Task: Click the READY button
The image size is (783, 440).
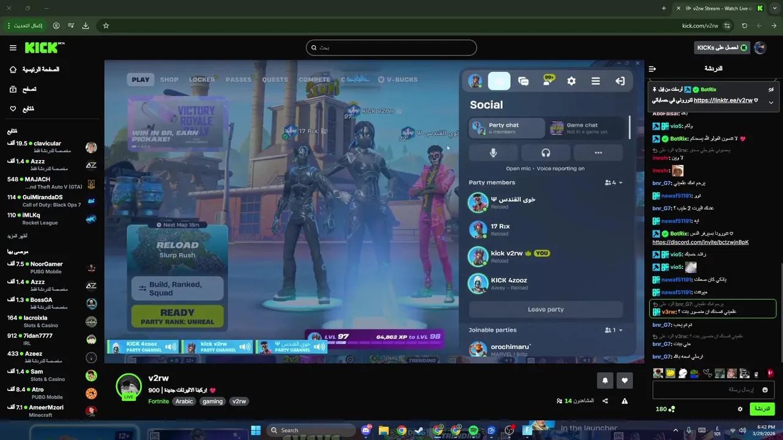Action: coord(177,317)
